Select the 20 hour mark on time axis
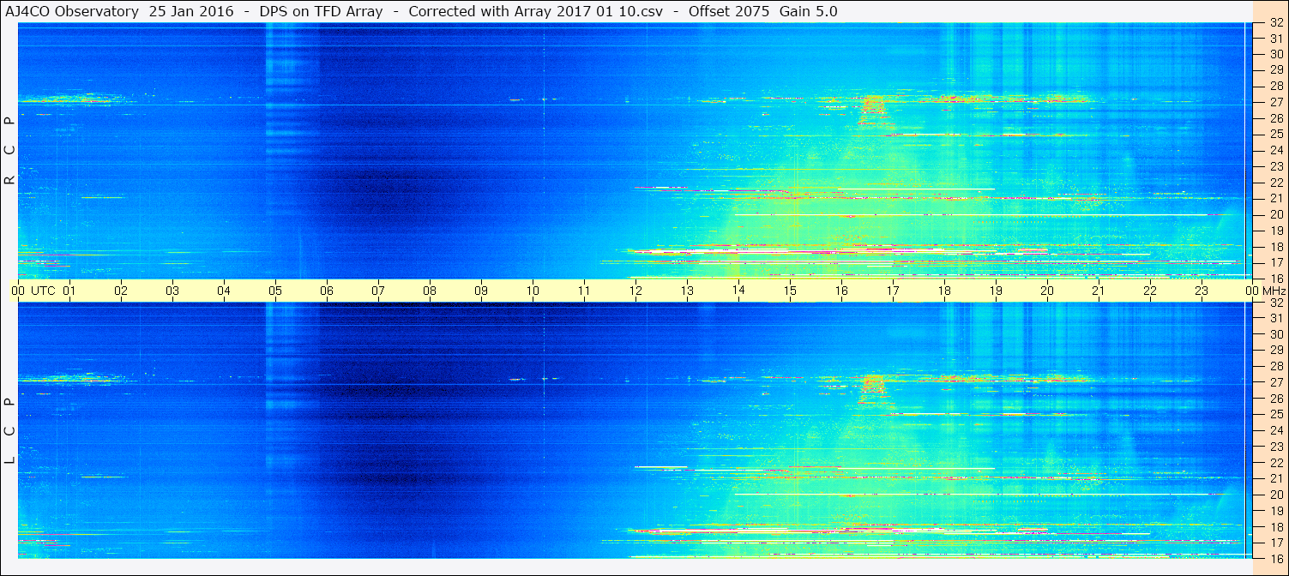 tap(1047, 291)
